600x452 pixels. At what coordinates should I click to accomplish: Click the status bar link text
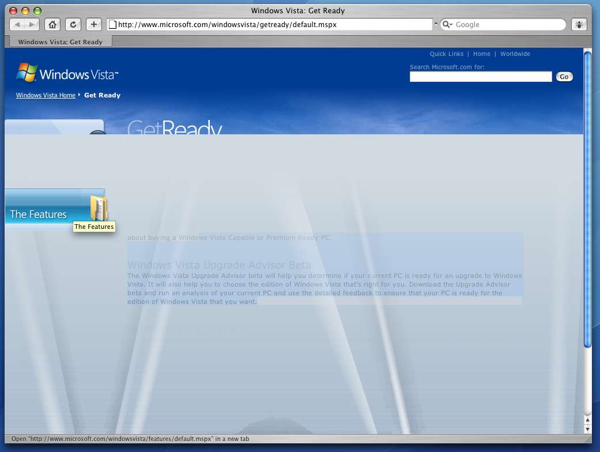(130, 439)
